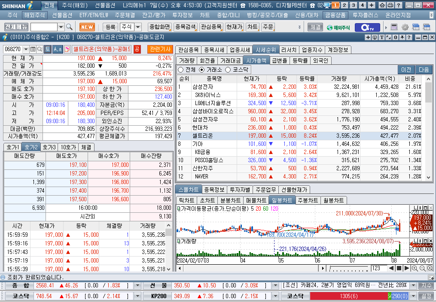
Task: Open settings via the gear icon in the toolbar
Action: tap(405, 27)
